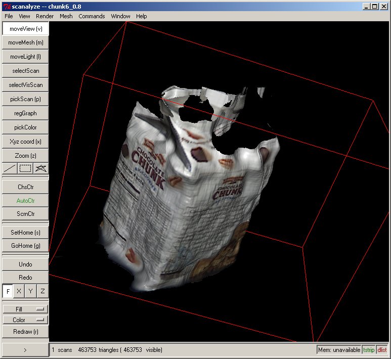Open the Render menu
391x359 pixels.
45,16
